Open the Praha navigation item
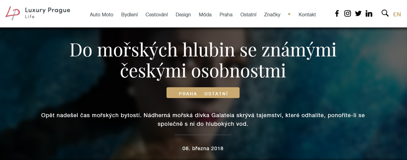407x160 pixels. [226, 14]
